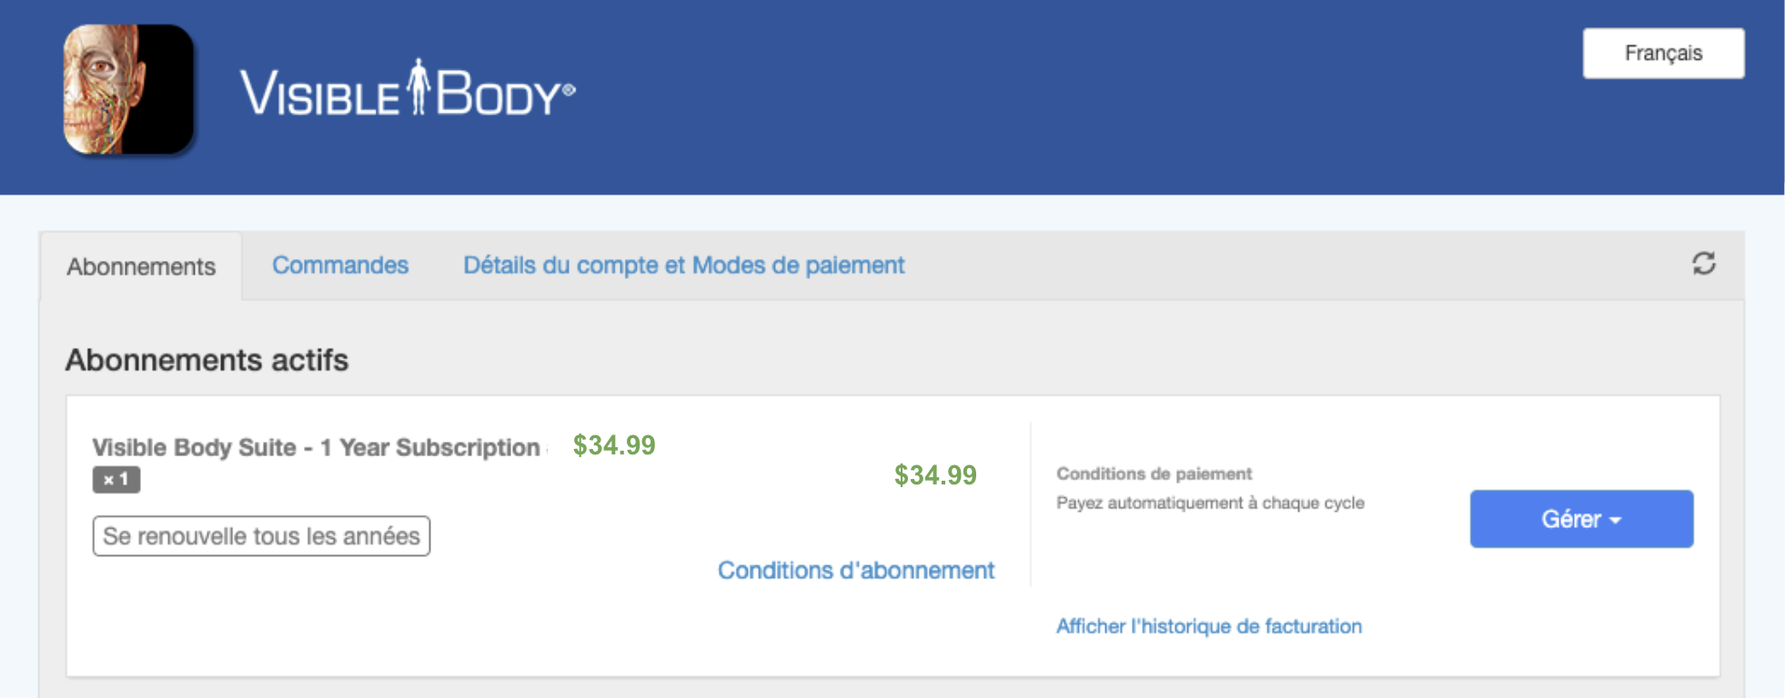Click the caret arrow on Gérer button

tap(1616, 521)
